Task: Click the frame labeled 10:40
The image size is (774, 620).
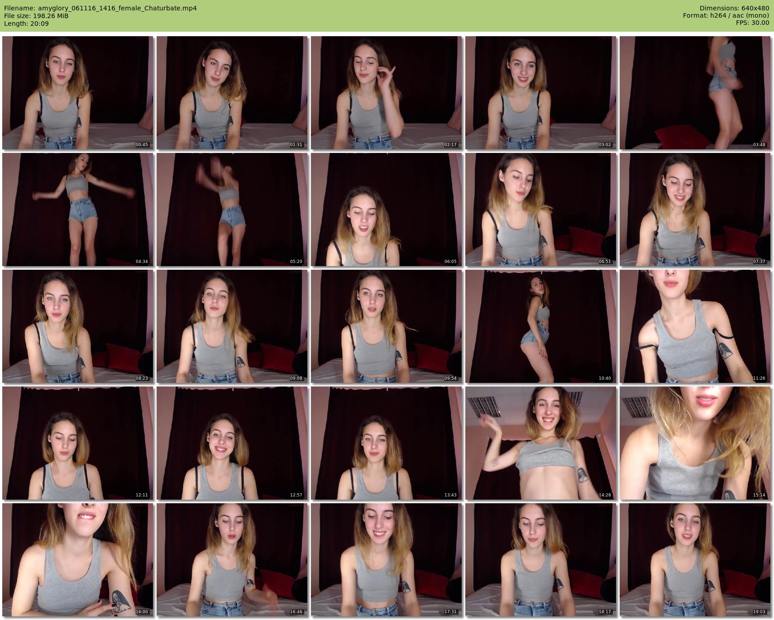Action: click(x=540, y=326)
